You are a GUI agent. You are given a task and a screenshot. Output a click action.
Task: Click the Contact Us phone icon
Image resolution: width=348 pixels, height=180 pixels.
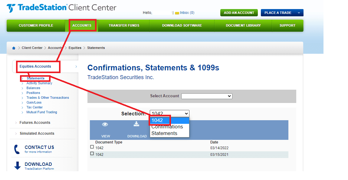[x=17, y=149]
